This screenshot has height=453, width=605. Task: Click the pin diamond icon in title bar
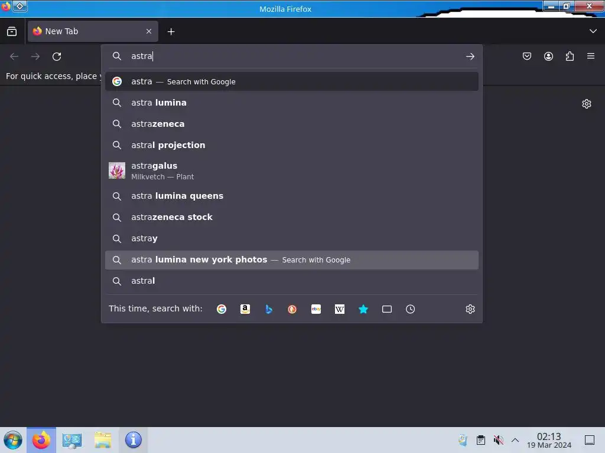tap(19, 6)
